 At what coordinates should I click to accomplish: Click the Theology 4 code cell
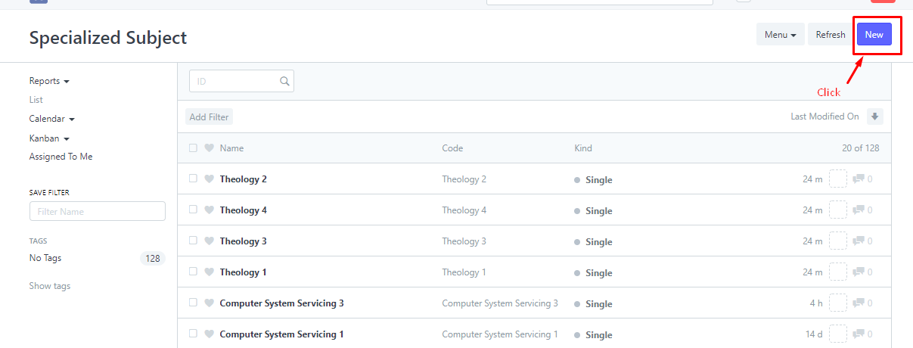pyautogui.click(x=464, y=210)
